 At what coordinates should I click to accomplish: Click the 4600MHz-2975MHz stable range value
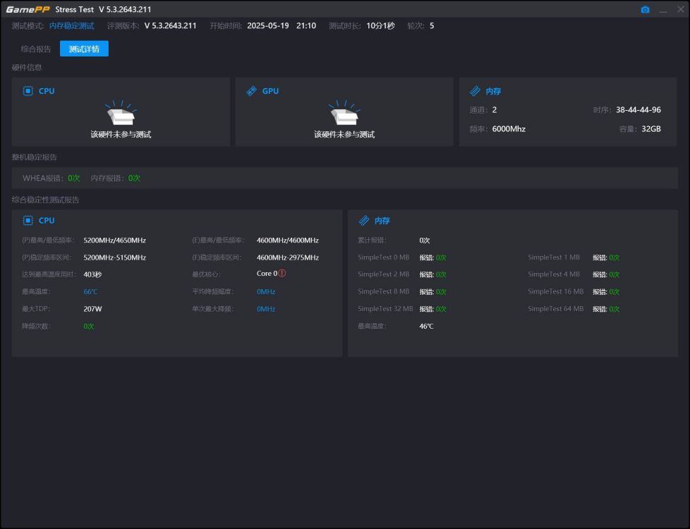tap(288, 257)
